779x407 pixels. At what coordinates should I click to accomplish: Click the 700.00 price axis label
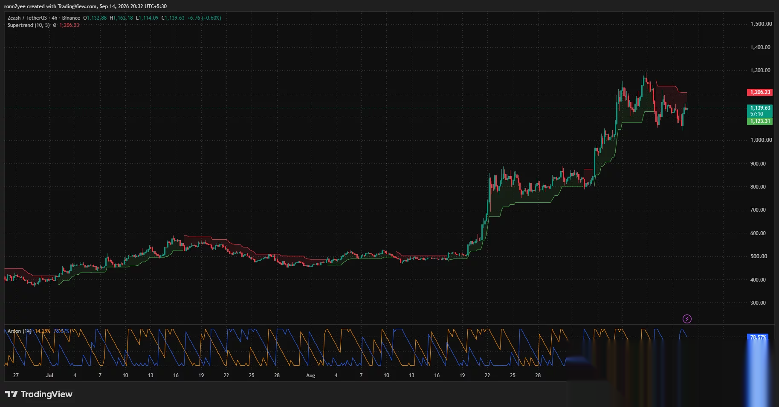click(758, 210)
